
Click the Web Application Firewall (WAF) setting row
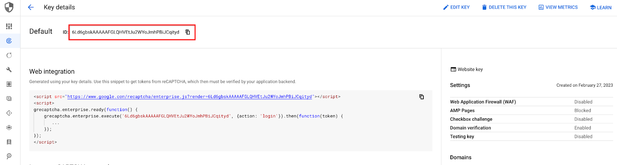pyautogui.click(x=531, y=102)
